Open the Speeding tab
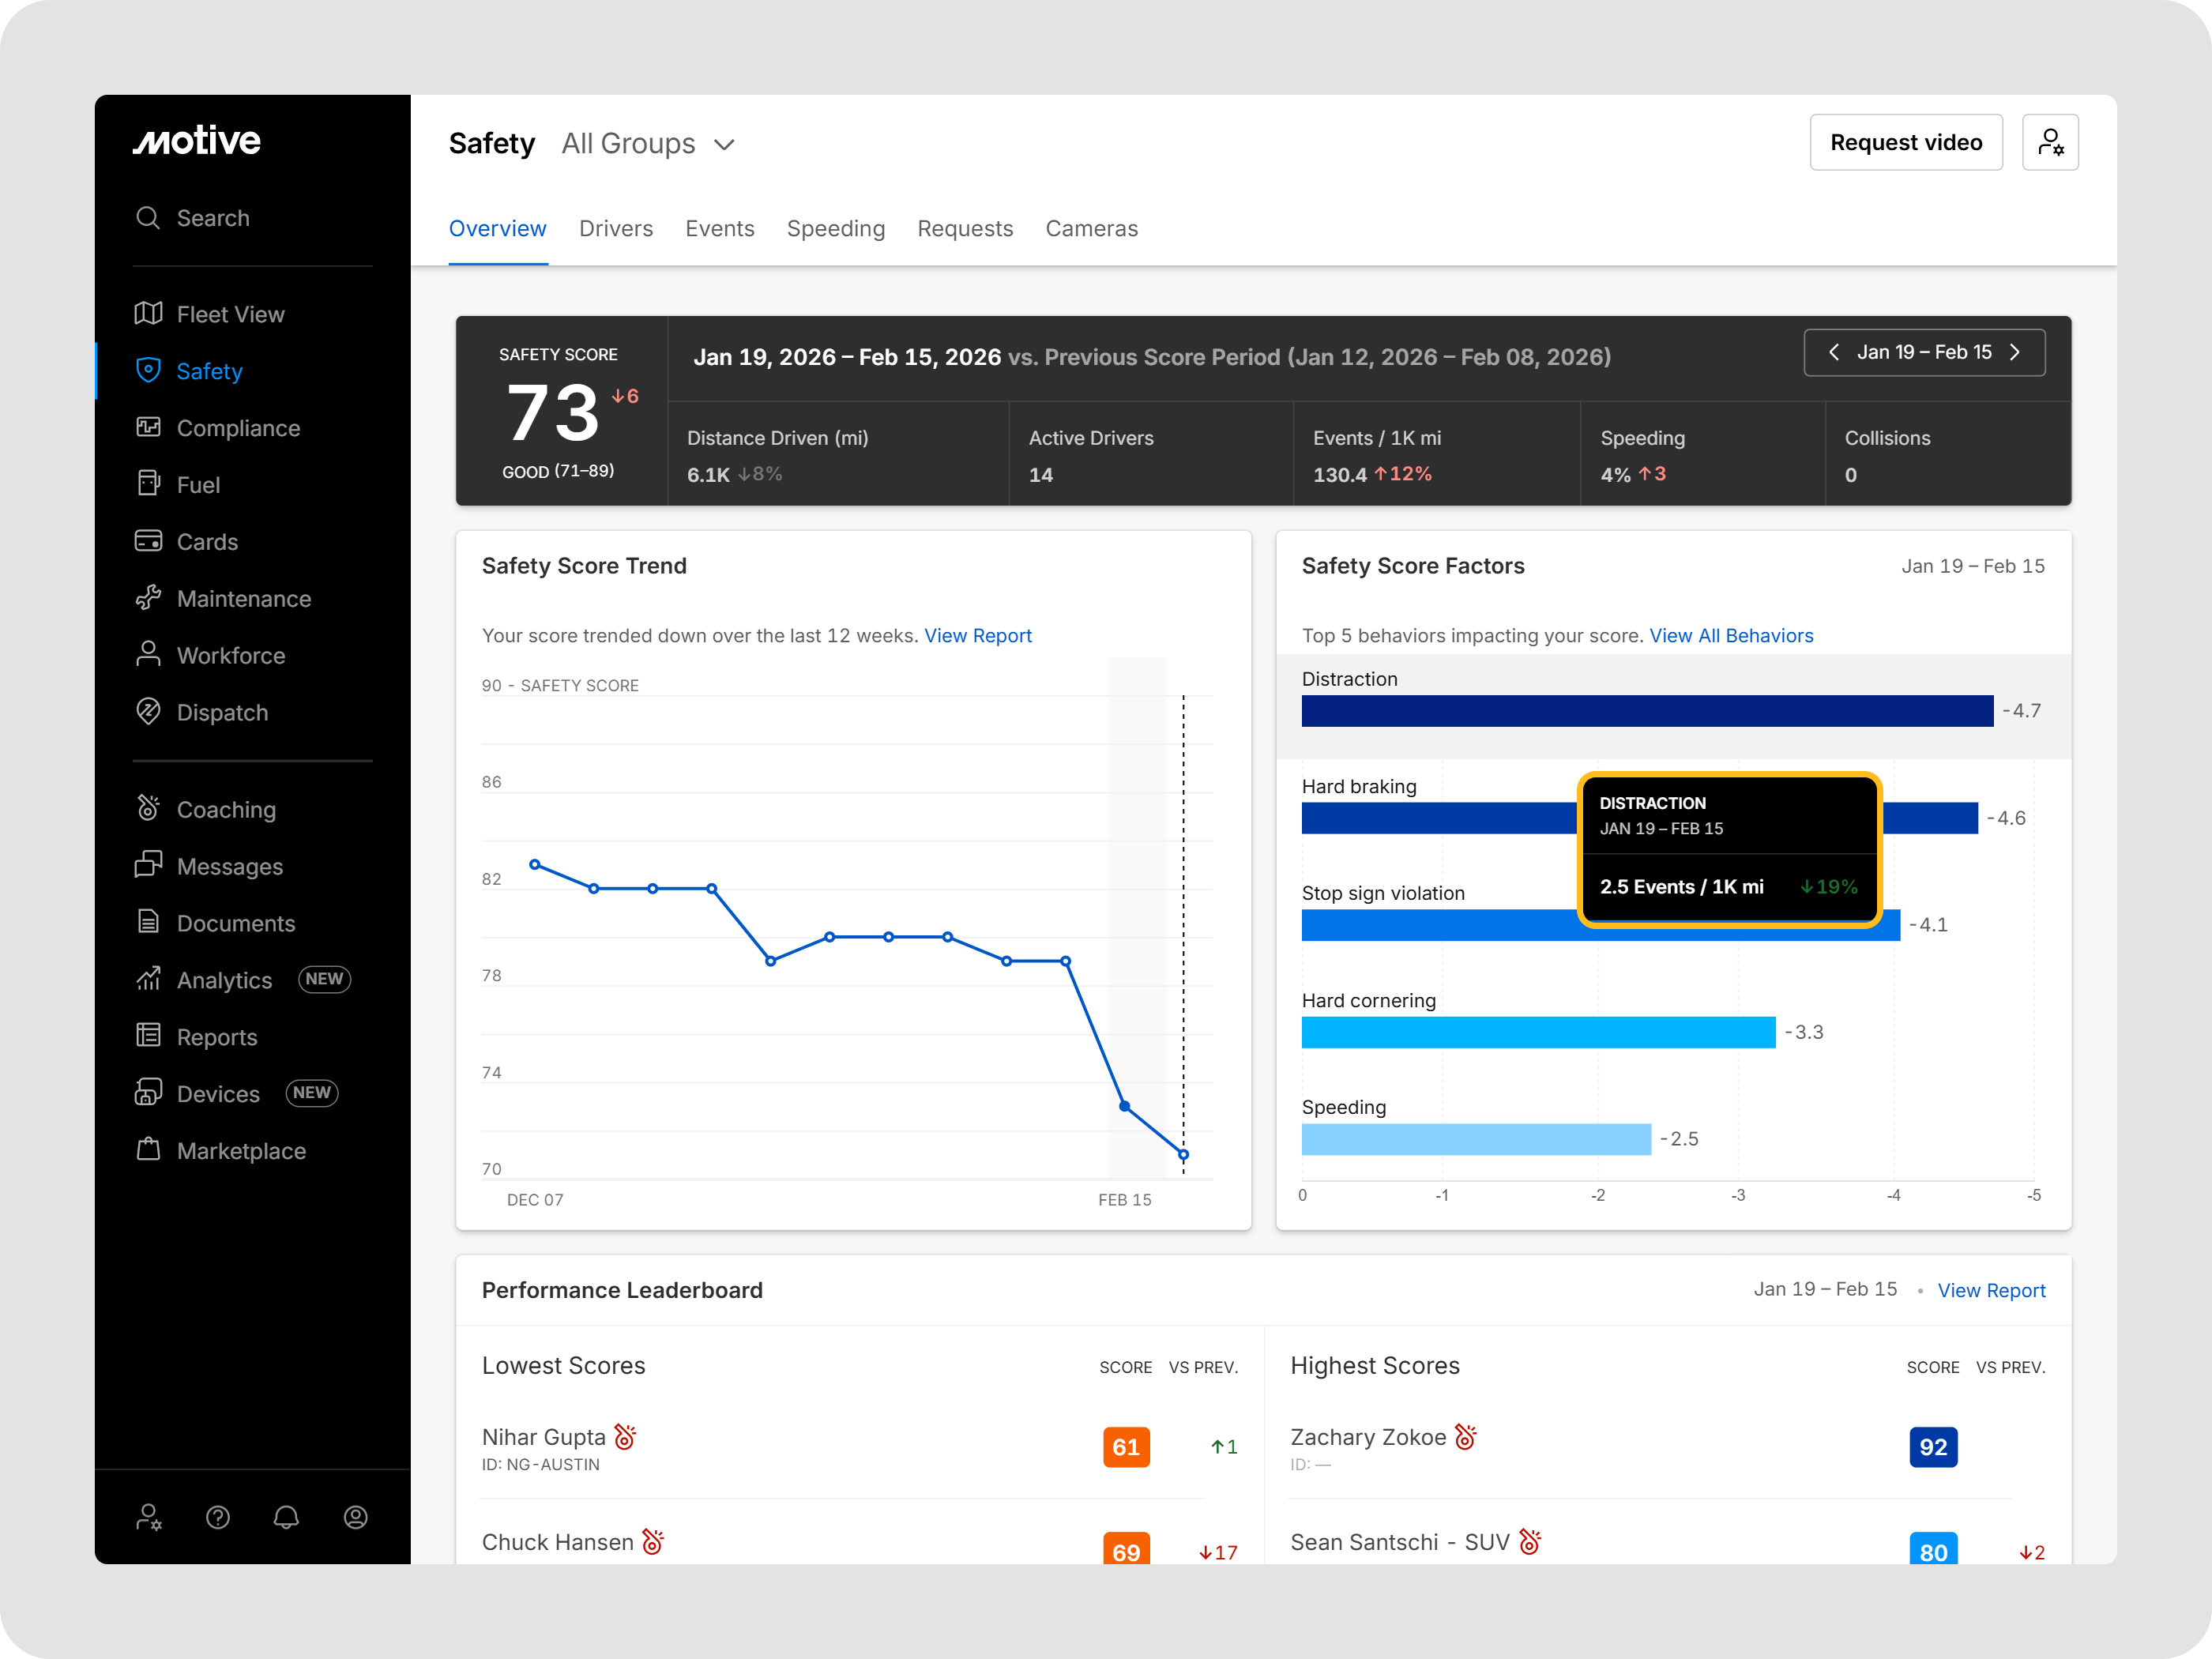Image resolution: width=2212 pixels, height=1659 pixels. pyautogui.click(x=835, y=229)
